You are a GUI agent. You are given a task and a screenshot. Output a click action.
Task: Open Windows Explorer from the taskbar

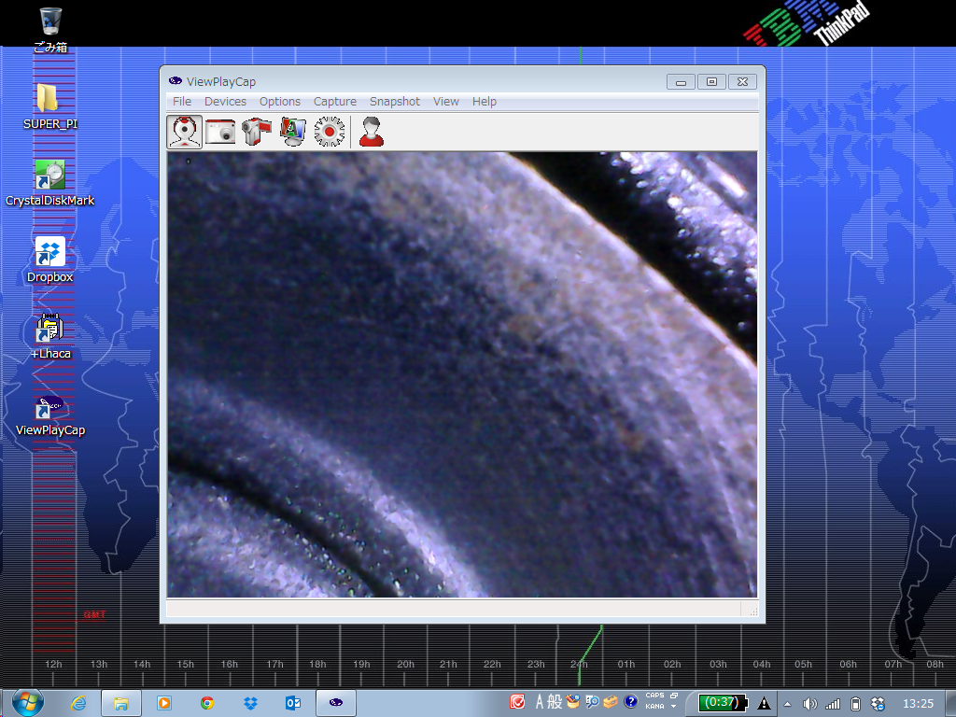pos(121,704)
